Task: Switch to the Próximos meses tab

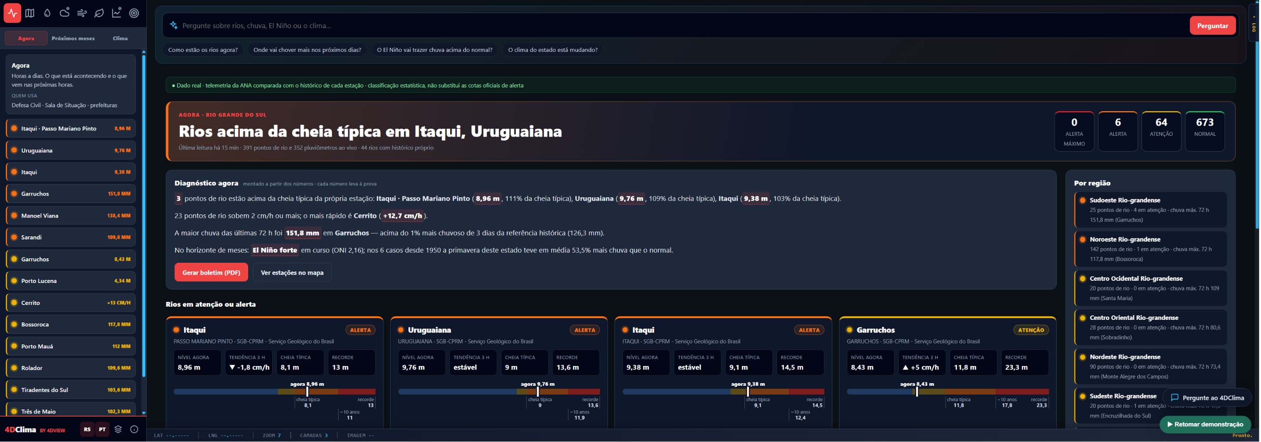Action: pos(73,38)
